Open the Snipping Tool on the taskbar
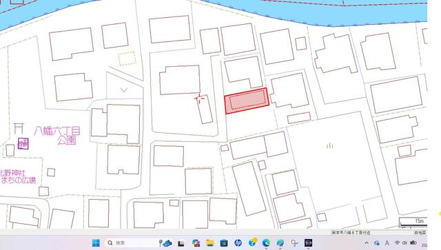The height and width of the screenshot is (250, 441). tap(294, 243)
